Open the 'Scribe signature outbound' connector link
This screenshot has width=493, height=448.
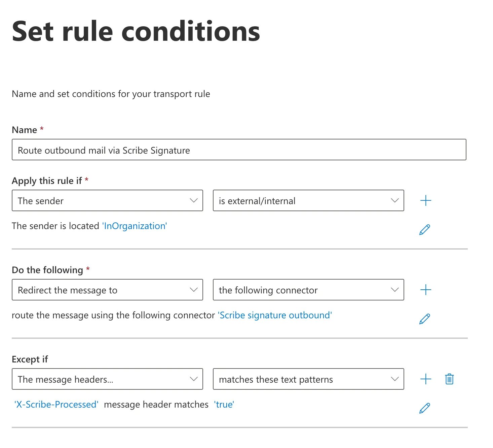coord(275,315)
